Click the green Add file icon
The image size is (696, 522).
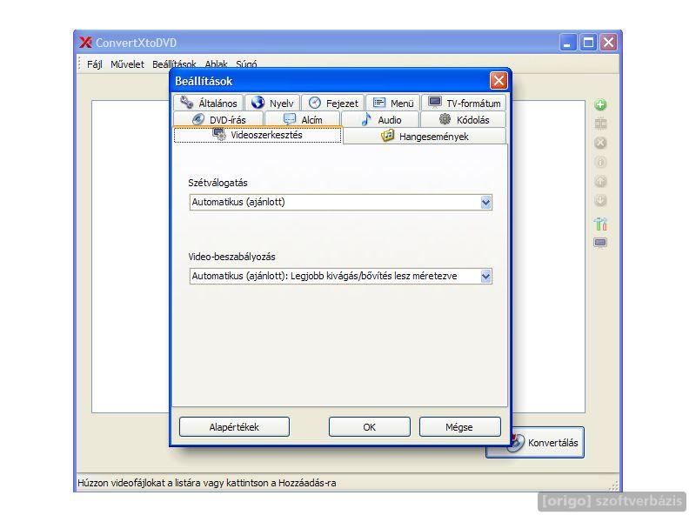600,104
